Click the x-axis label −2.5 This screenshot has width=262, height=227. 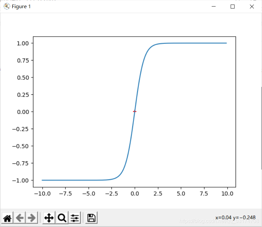pos(112,194)
